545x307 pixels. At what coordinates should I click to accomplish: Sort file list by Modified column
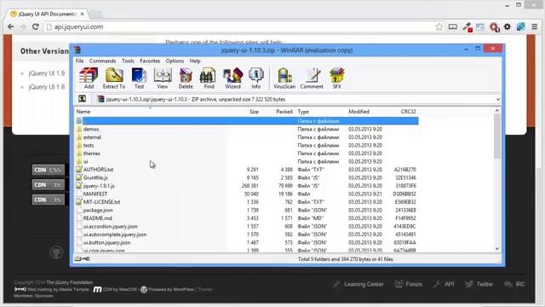pyautogui.click(x=359, y=112)
